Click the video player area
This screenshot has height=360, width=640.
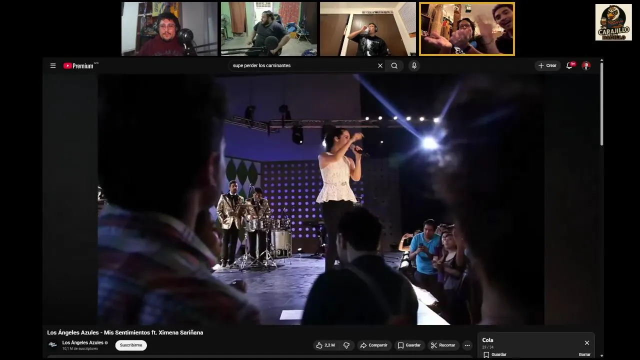click(x=320, y=199)
